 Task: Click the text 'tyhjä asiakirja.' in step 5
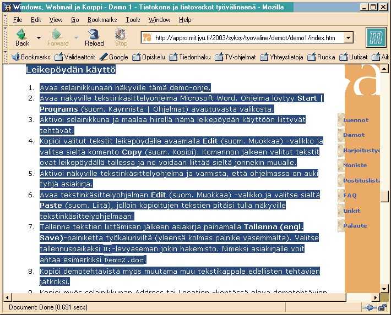pos(66,184)
